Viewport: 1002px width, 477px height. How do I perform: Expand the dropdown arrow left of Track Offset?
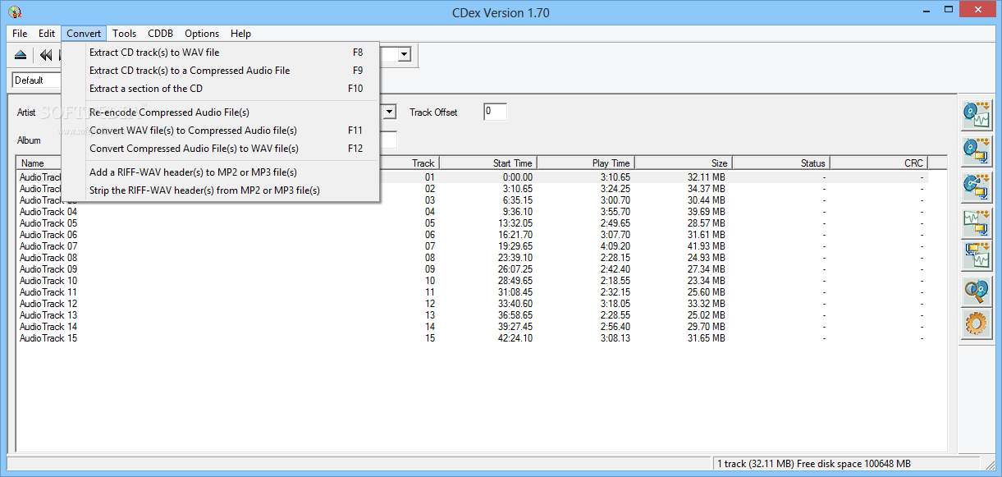pyautogui.click(x=390, y=112)
